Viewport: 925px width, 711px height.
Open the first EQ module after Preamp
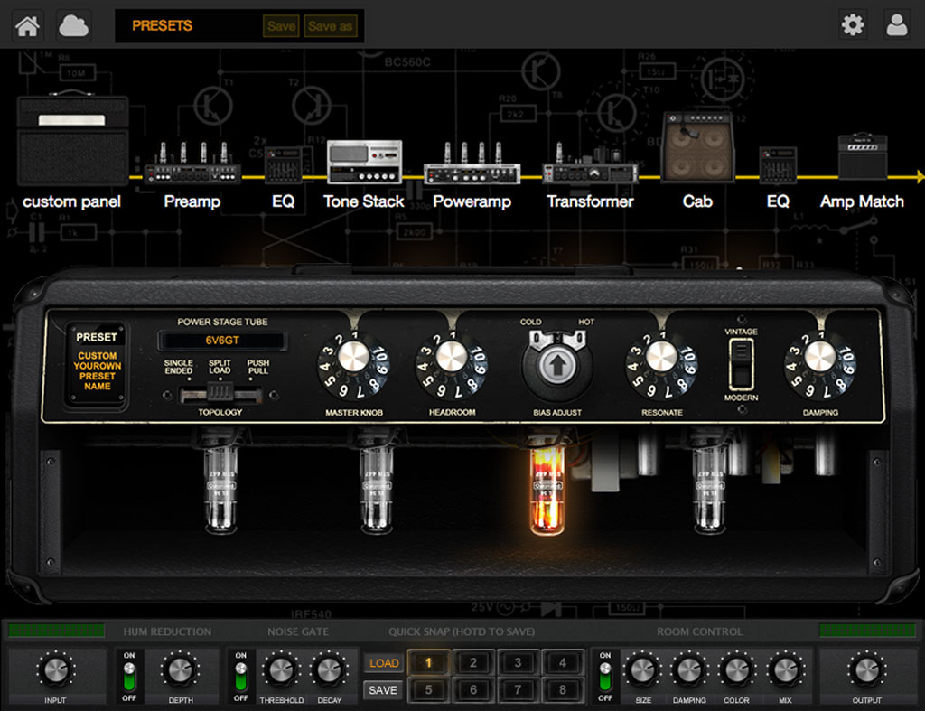point(283,165)
